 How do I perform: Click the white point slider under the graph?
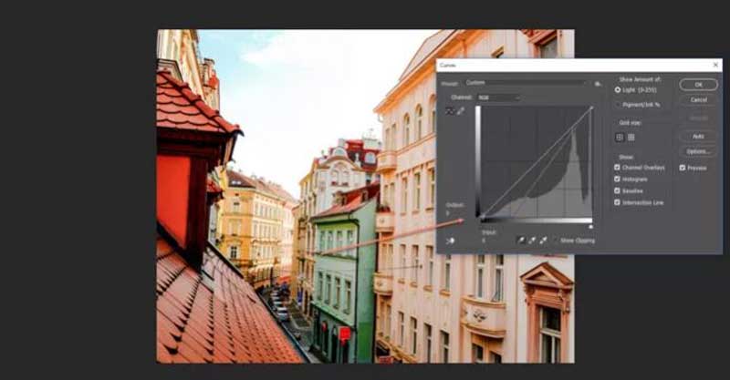(590, 225)
